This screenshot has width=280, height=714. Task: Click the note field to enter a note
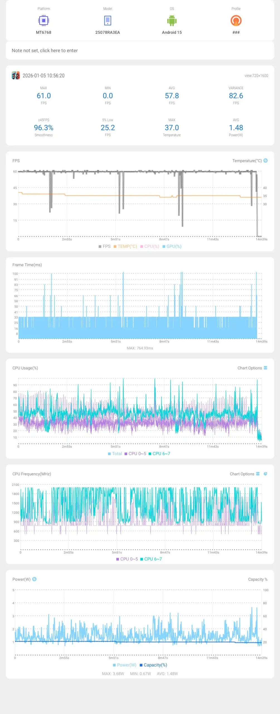(45, 50)
